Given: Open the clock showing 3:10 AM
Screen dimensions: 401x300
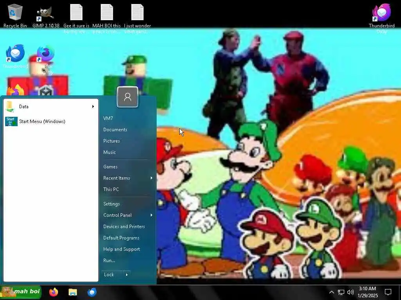Looking at the screenshot, I should 367,292.
